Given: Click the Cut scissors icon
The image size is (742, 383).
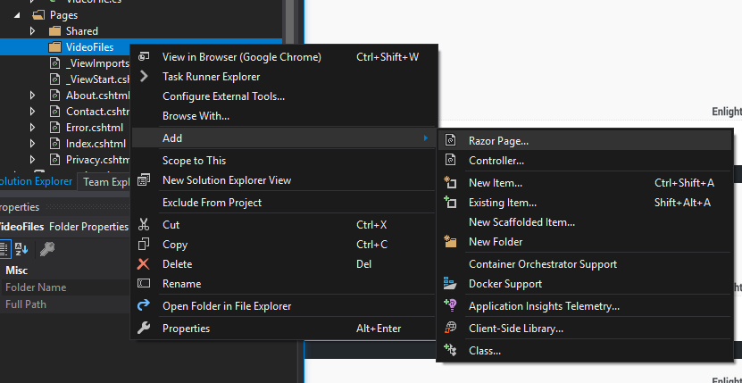Looking at the screenshot, I should pyautogui.click(x=144, y=224).
